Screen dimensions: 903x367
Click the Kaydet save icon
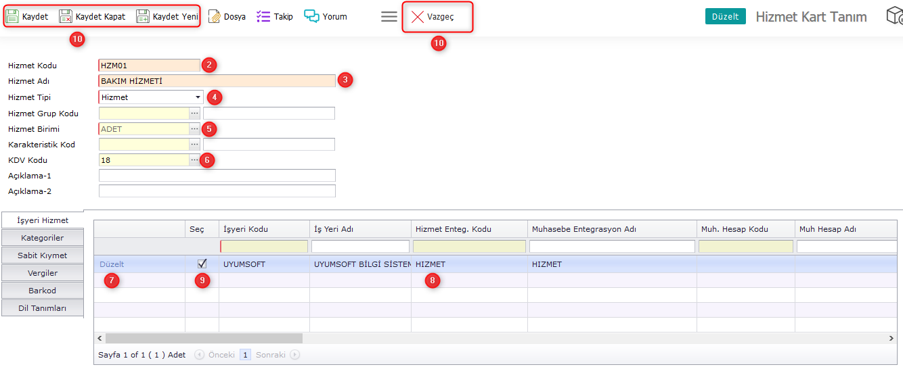(x=13, y=16)
